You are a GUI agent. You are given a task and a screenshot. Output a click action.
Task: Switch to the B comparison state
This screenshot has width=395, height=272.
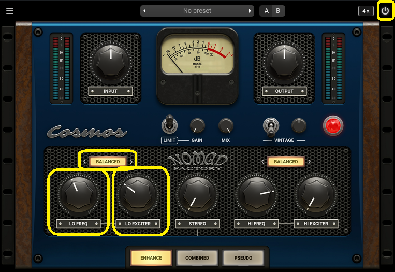click(278, 11)
